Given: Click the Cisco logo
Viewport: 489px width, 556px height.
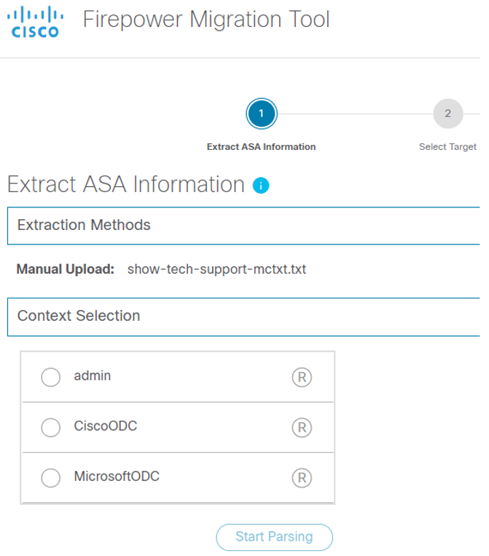Looking at the screenshot, I should pyautogui.click(x=35, y=22).
